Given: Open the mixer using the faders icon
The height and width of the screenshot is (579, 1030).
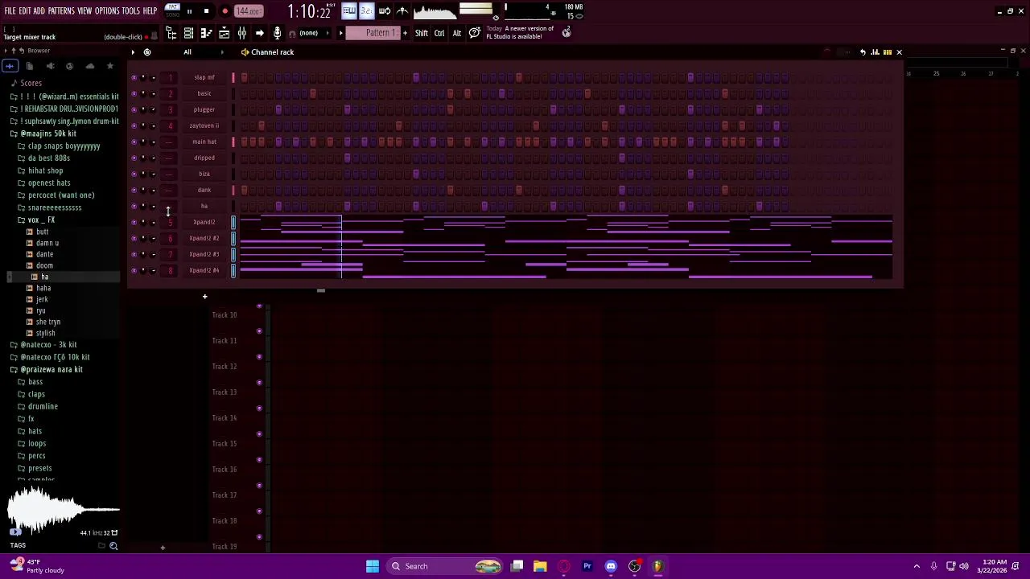Looking at the screenshot, I should tap(241, 33).
